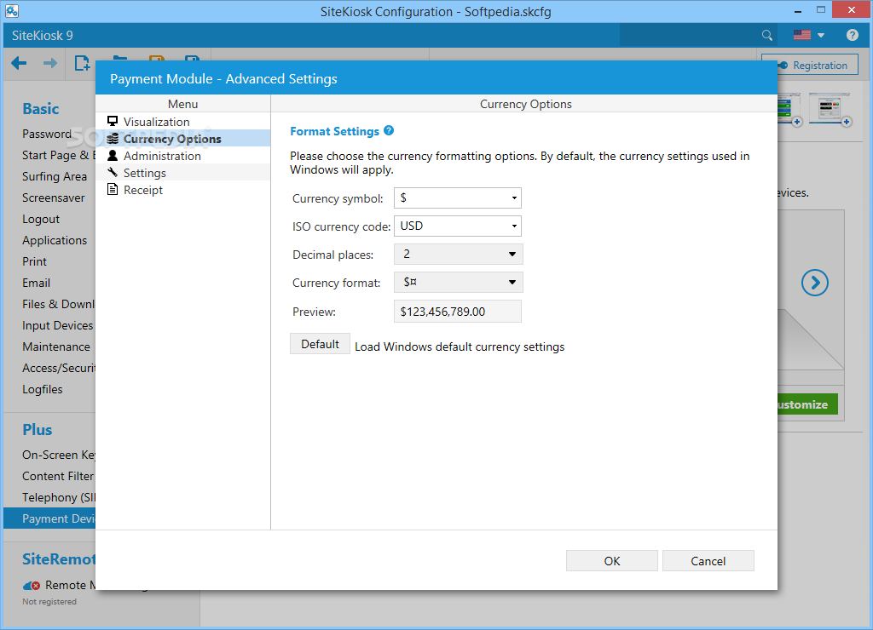The image size is (873, 630).
Task: Click the Preview value field
Action: (x=458, y=312)
